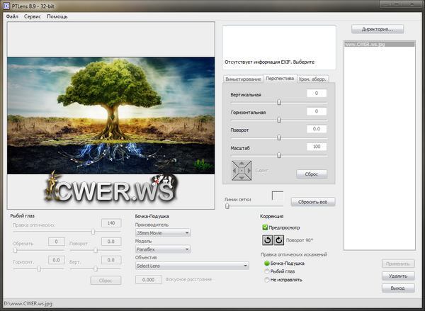
Task: Select www.CWER.ws.jpg in the file list
Action: 380,44
